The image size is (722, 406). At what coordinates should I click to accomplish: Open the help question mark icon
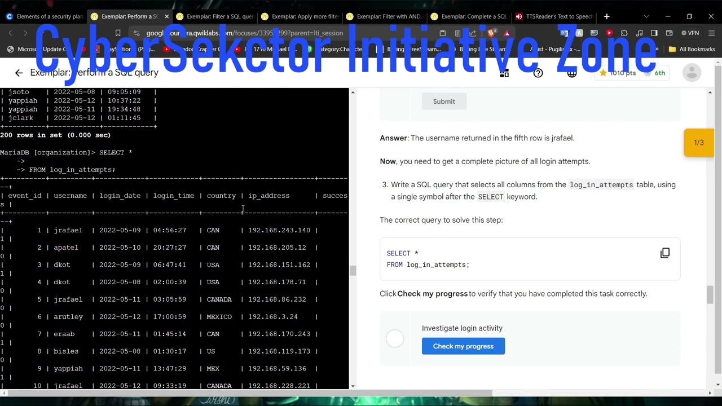click(538, 73)
